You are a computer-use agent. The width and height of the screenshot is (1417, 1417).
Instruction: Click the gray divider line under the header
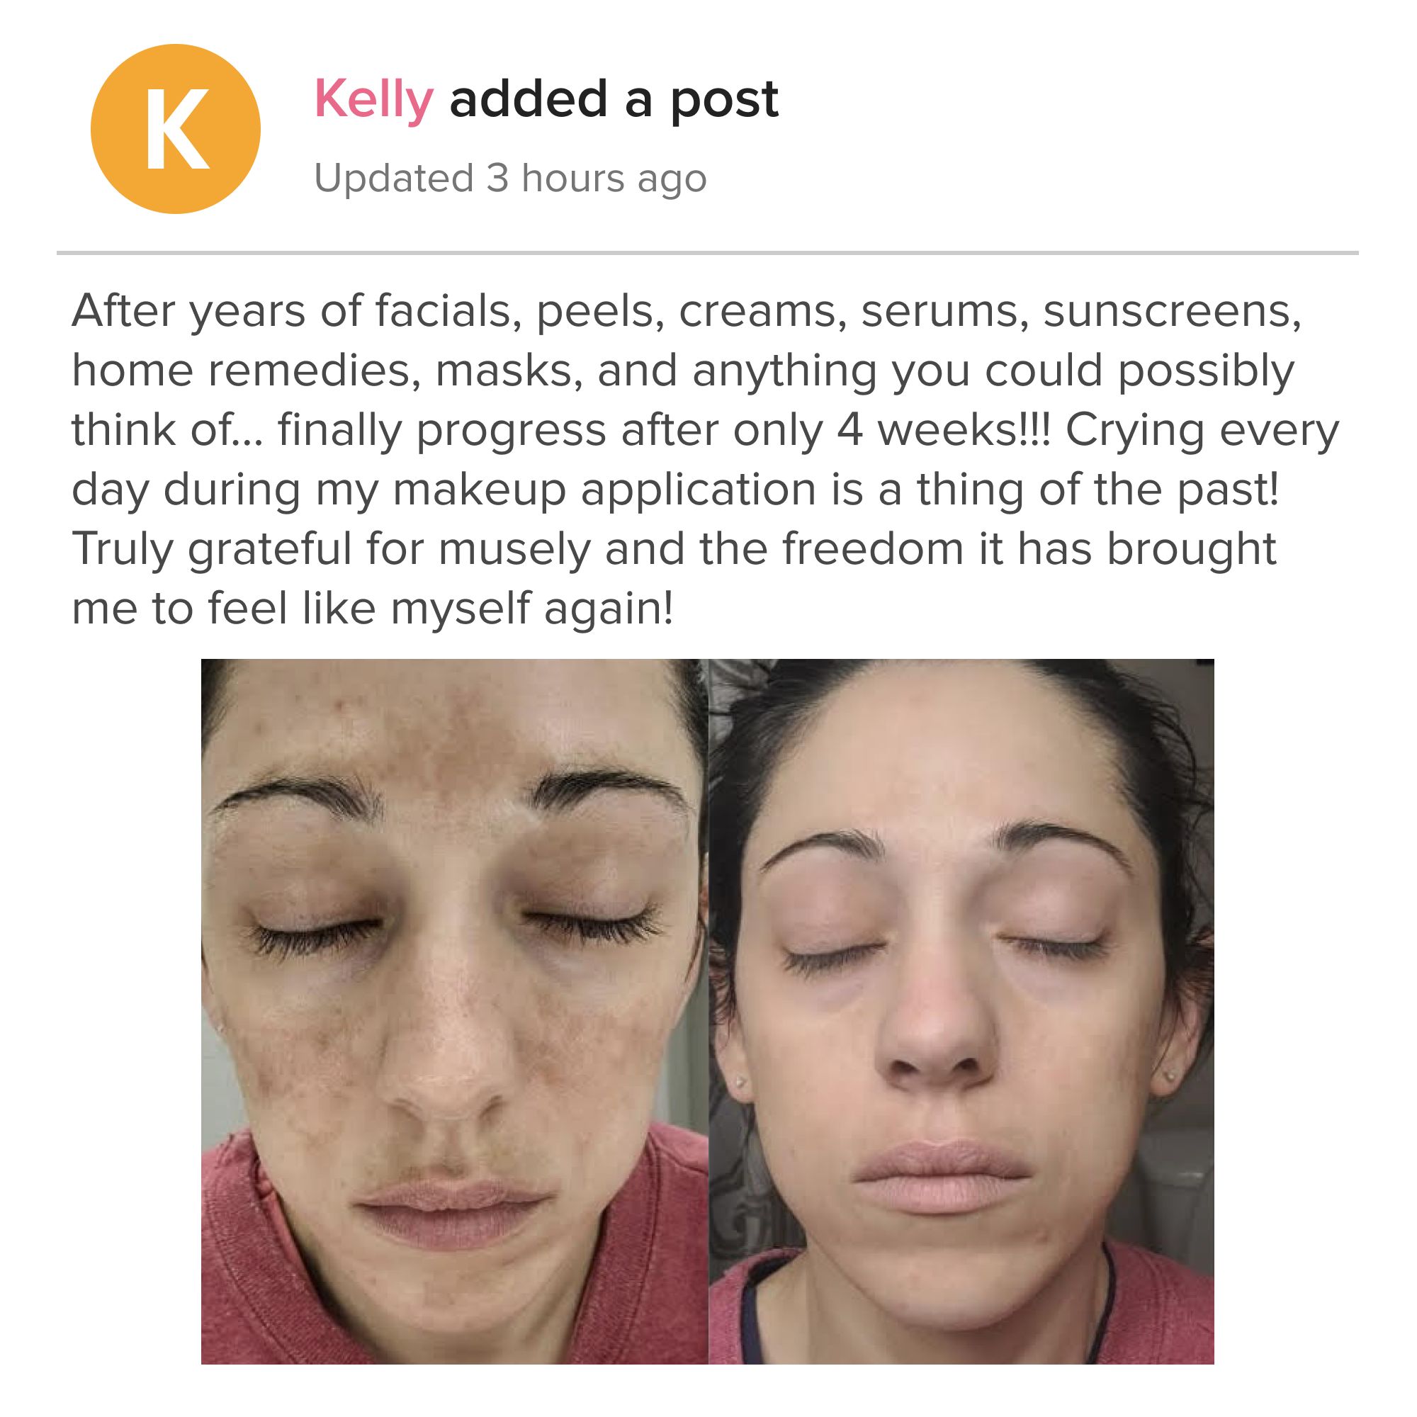[708, 253]
